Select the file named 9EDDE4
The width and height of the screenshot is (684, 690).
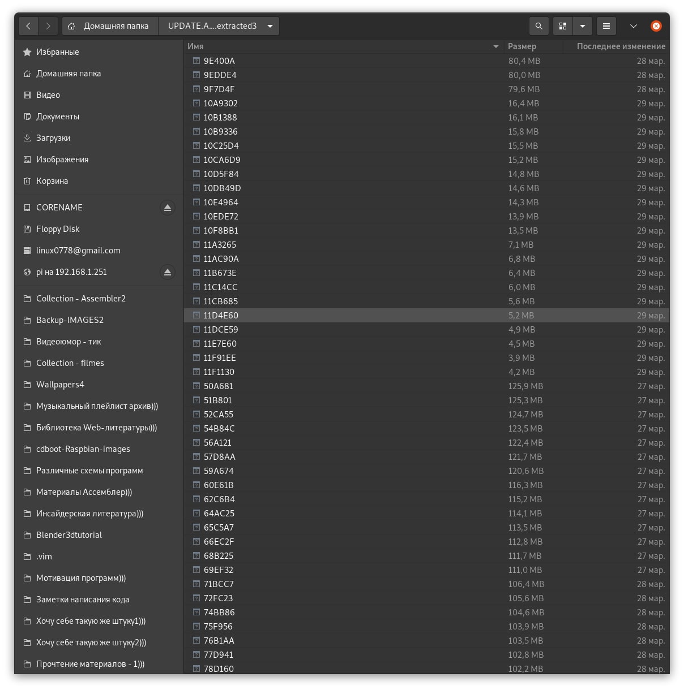point(220,75)
